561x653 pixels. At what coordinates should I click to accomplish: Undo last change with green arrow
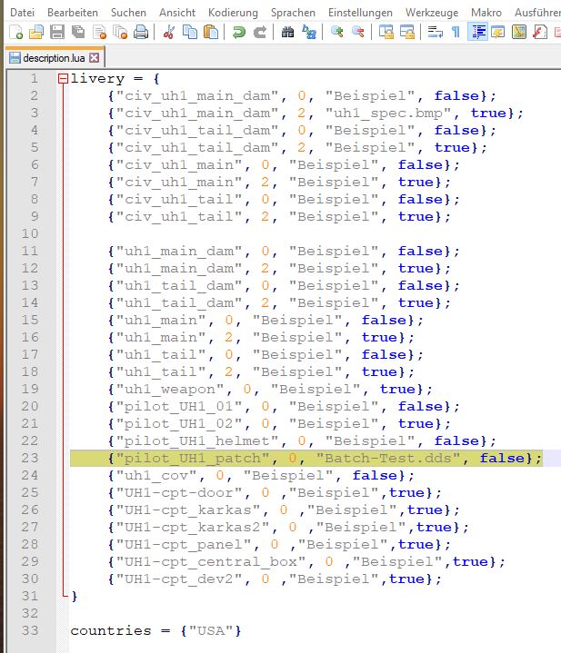[x=239, y=32]
